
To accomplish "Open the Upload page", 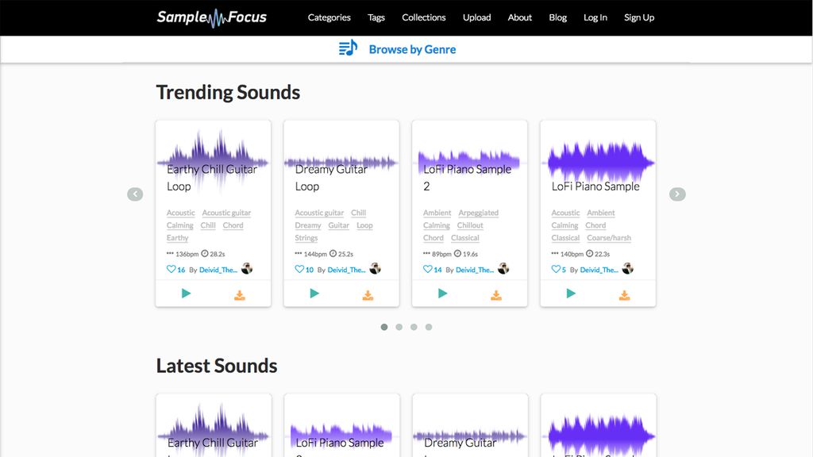I will tap(476, 17).
